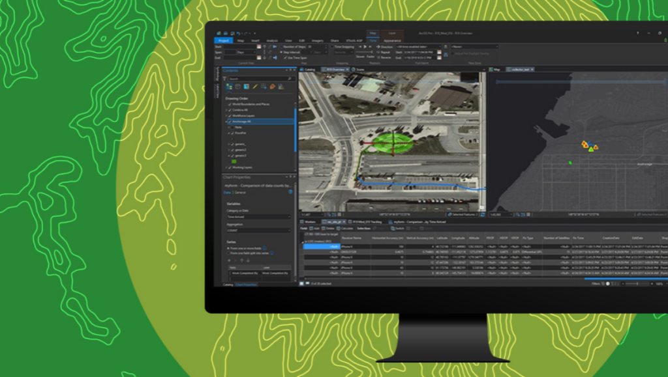Switch to the Map ribbon tab
This screenshot has height=377, width=668.
241,40
